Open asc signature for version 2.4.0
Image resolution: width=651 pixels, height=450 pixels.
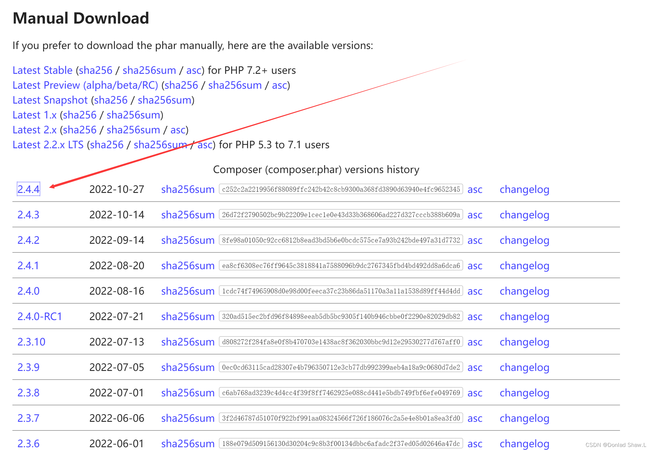click(475, 291)
